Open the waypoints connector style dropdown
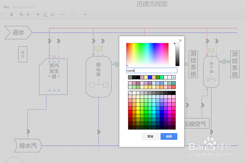 [x=74, y=14]
